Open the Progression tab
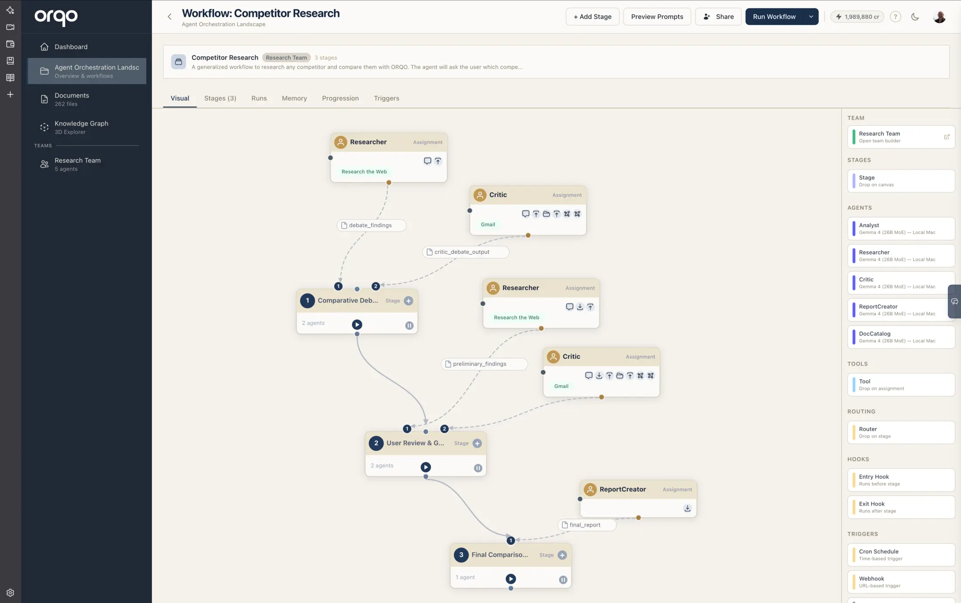Viewport: 961px width, 603px height. 340,98
